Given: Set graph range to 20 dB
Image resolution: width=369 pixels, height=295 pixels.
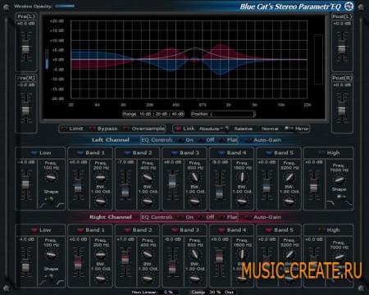Looking at the screenshot, I should 162,114.
